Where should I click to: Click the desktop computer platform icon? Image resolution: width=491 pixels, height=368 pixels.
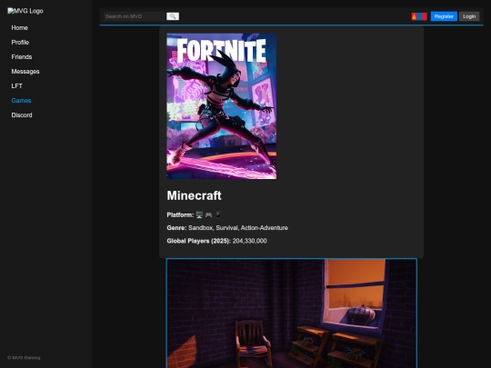point(199,214)
